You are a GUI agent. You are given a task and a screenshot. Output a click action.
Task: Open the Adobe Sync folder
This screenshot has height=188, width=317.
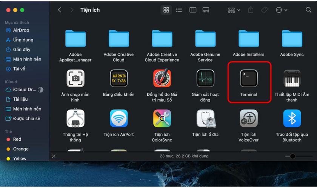click(292, 38)
